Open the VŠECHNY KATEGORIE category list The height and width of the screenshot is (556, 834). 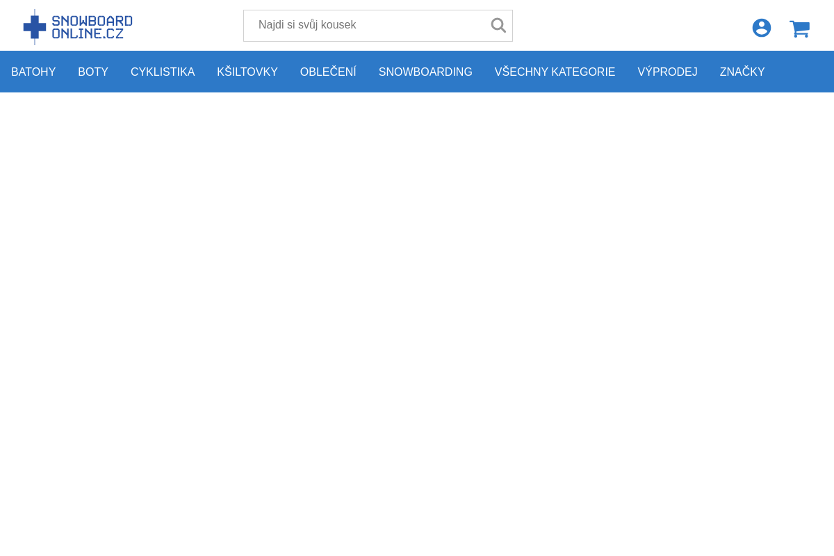(x=555, y=72)
